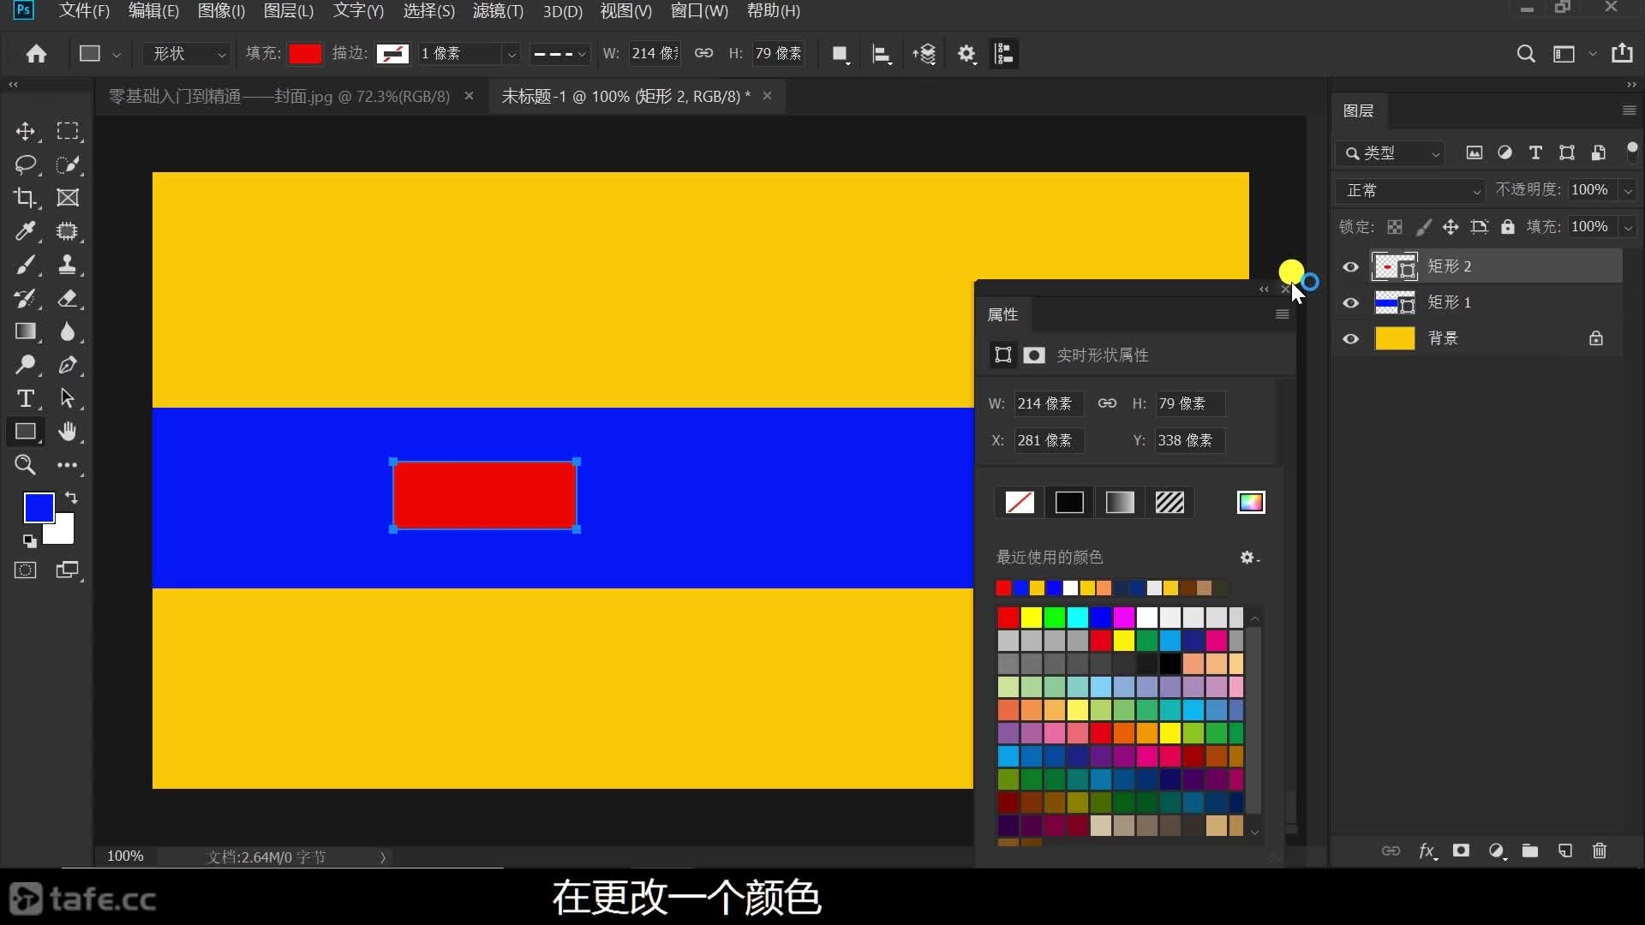The image size is (1645, 925).
Task: Open the 文件(F) menu
Action: (84, 11)
